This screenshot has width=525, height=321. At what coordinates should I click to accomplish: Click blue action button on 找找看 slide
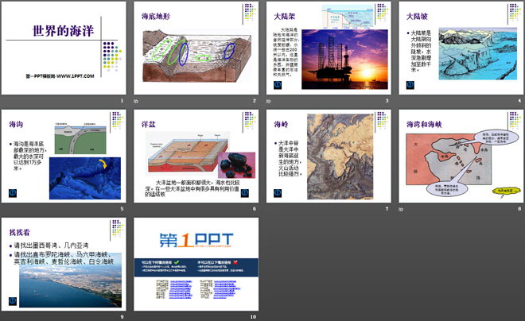pos(13,301)
